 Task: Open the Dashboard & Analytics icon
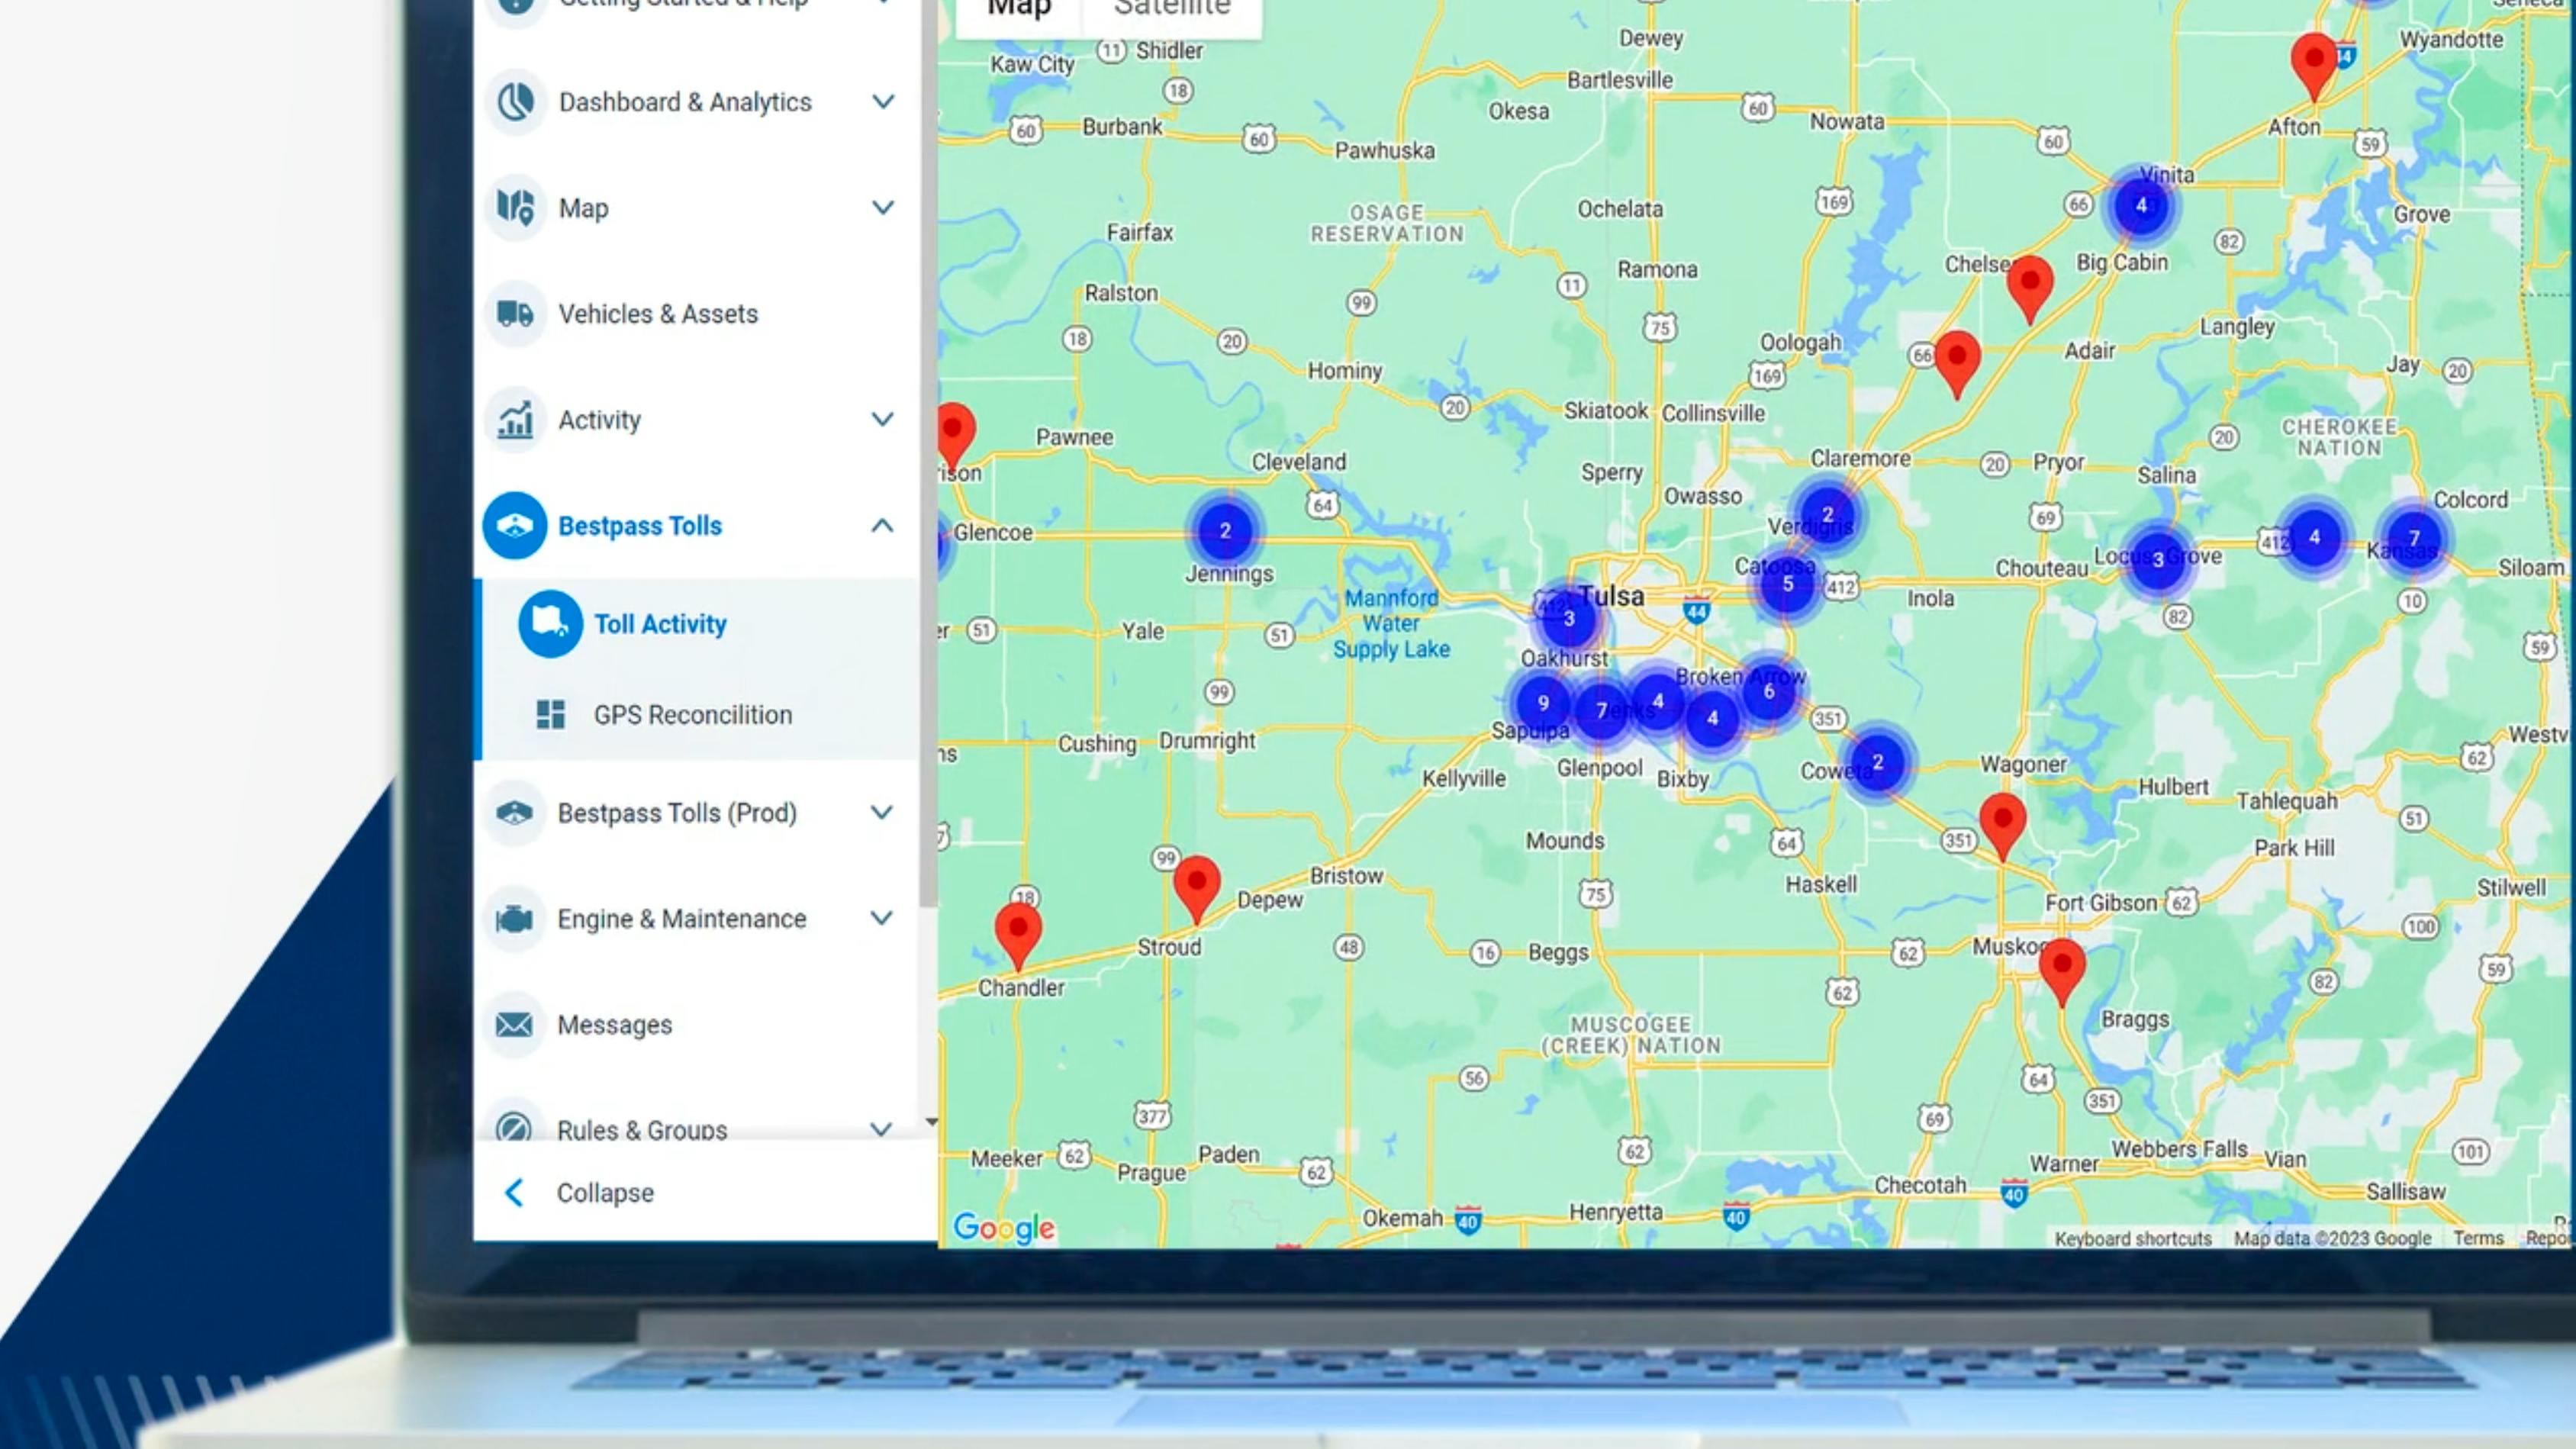[x=514, y=101]
